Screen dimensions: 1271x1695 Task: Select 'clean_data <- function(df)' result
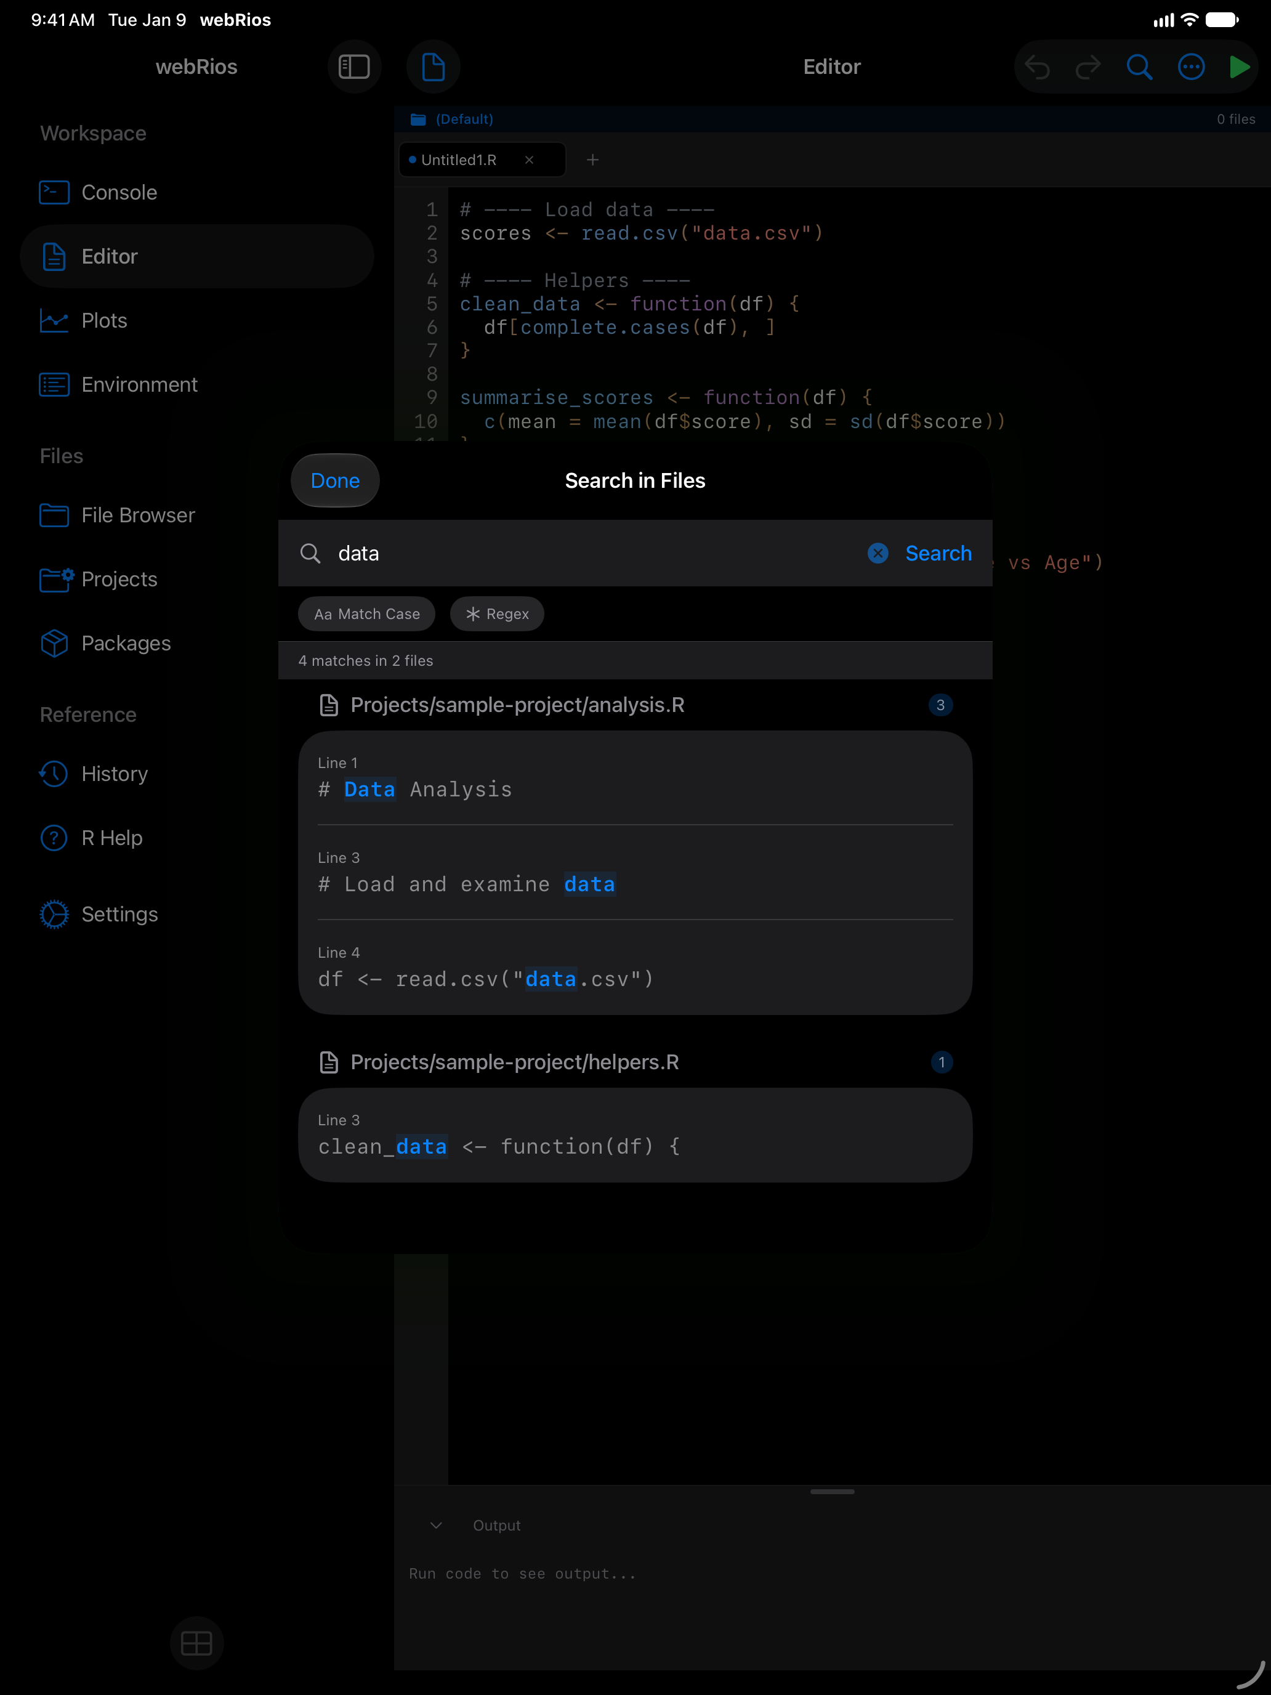tap(635, 1135)
